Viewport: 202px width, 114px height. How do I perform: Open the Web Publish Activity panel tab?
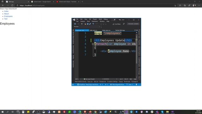point(81,82)
